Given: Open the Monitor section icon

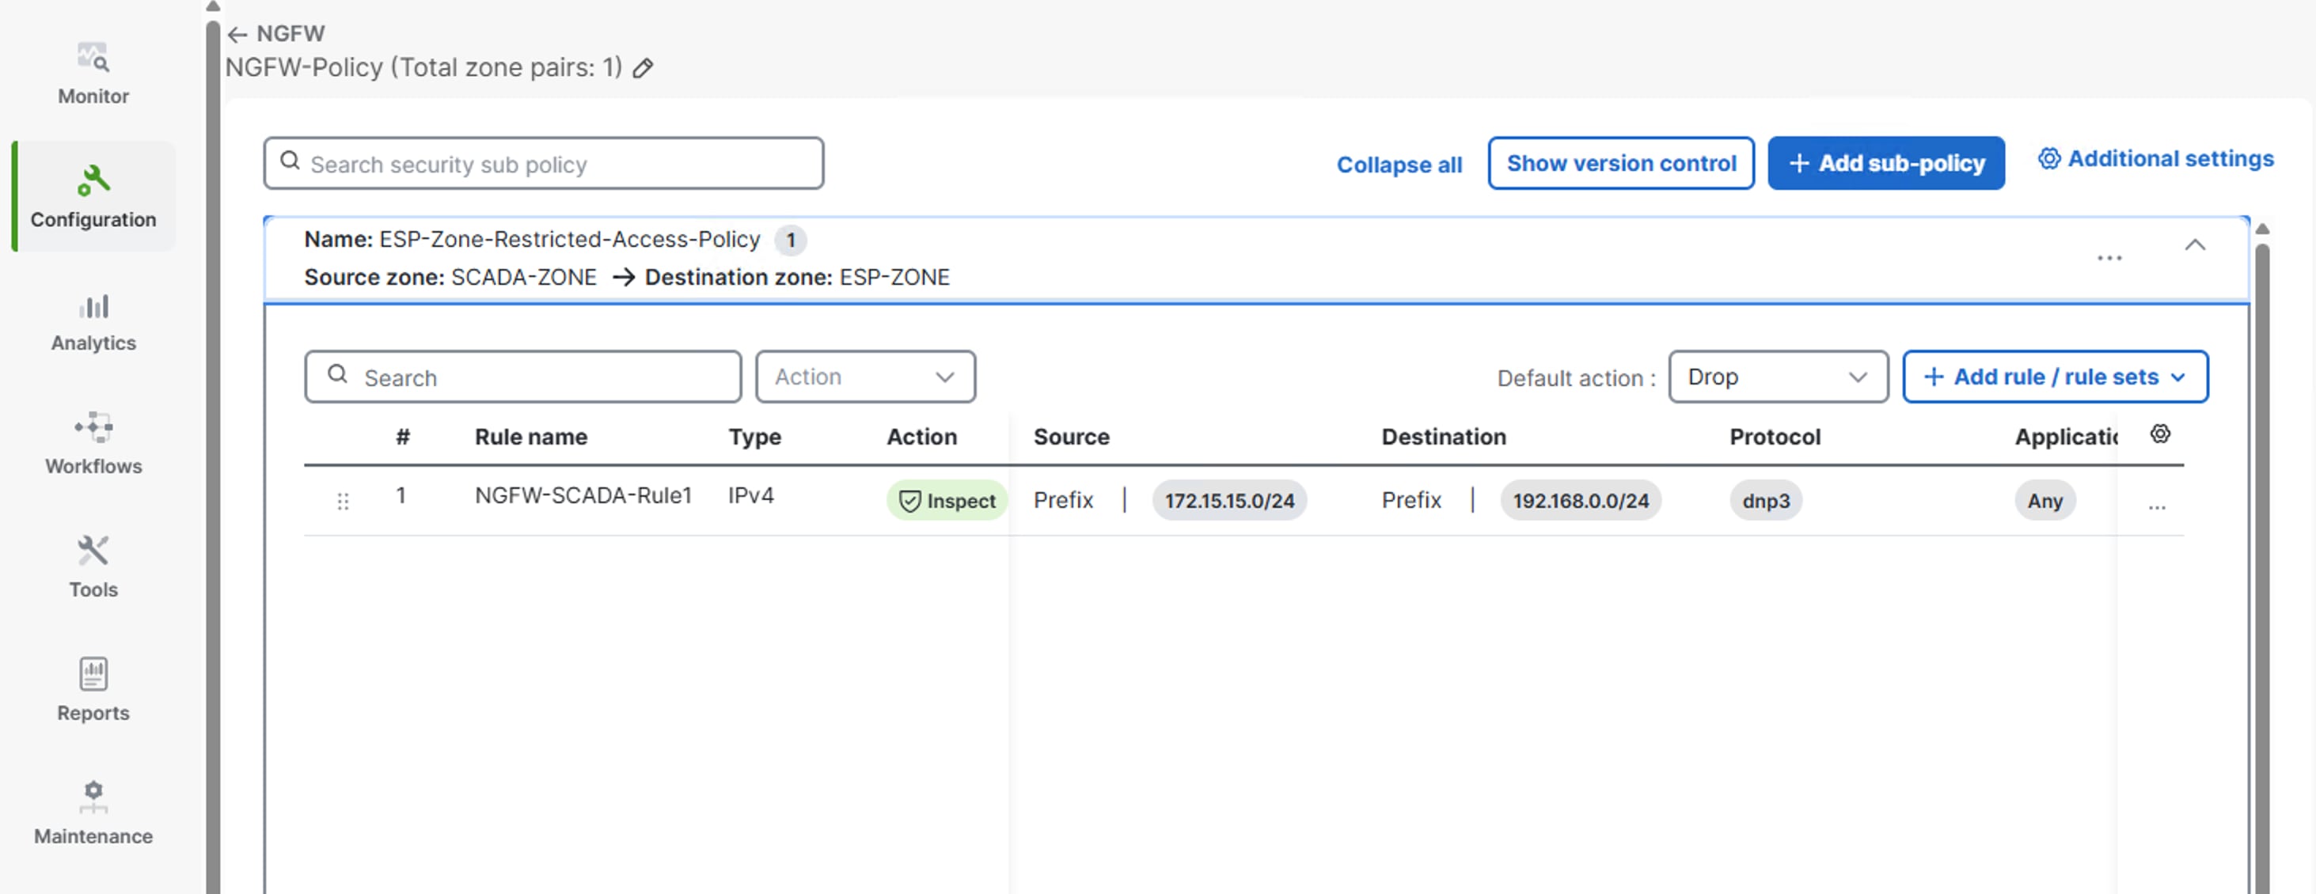Looking at the screenshot, I should pos(93,57).
